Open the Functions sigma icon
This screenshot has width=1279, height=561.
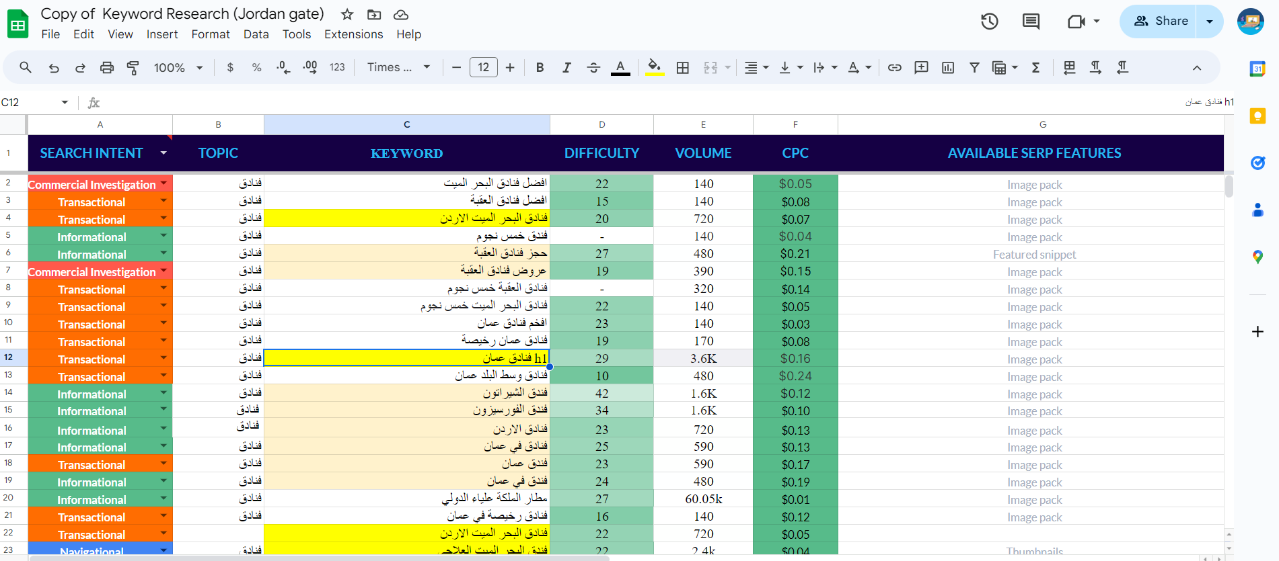tap(1035, 67)
